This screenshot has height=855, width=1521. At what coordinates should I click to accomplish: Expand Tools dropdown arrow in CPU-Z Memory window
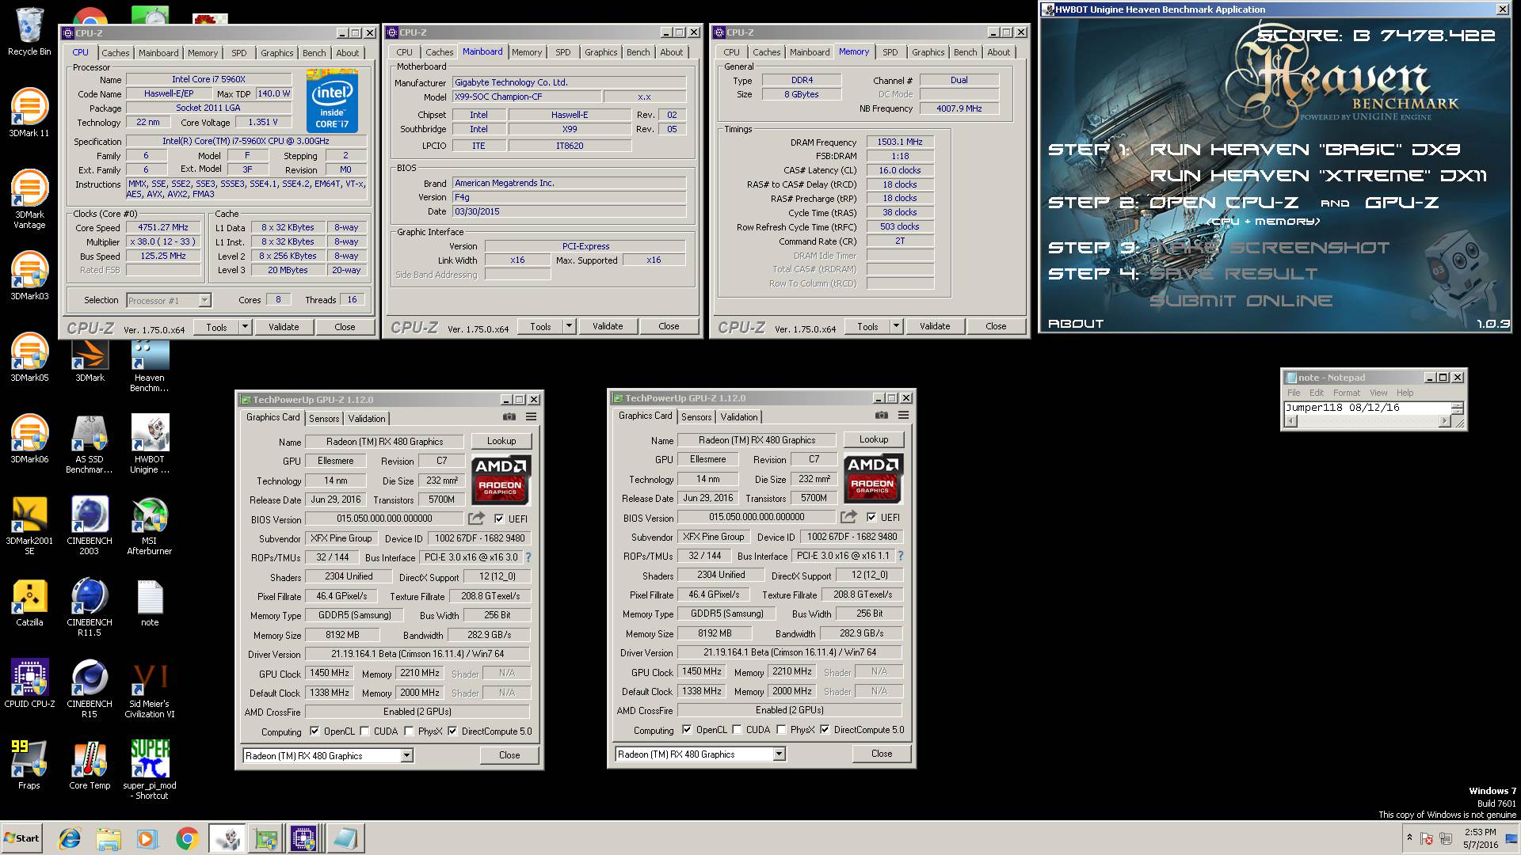pyautogui.click(x=896, y=326)
